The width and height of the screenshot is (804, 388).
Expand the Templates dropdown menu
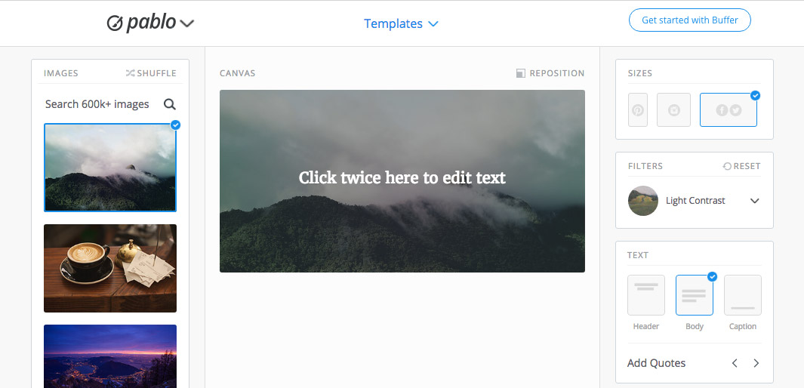401,23
